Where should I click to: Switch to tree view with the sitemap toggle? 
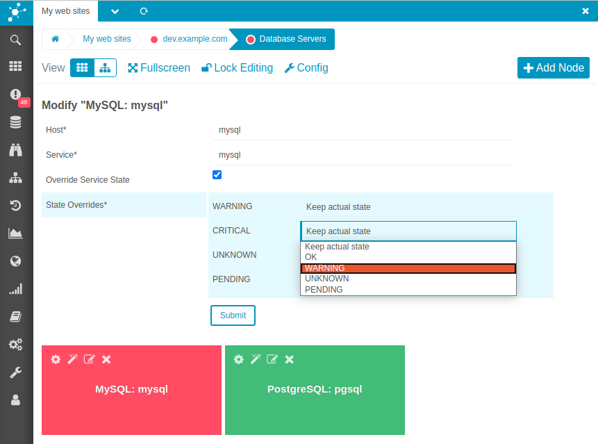105,67
